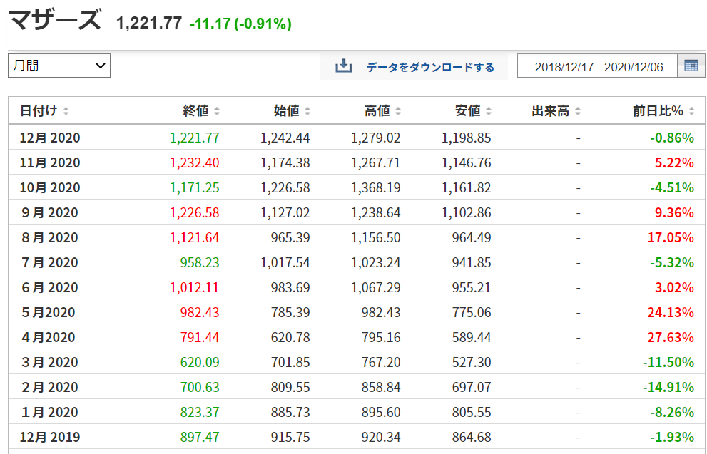Click high value 1,368.19
The height and width of the screenshot is (454, 707).
(375, 187)
